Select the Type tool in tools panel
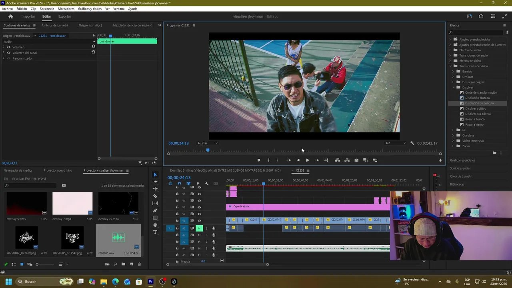The image size is (512, 288). pos(155,232)
